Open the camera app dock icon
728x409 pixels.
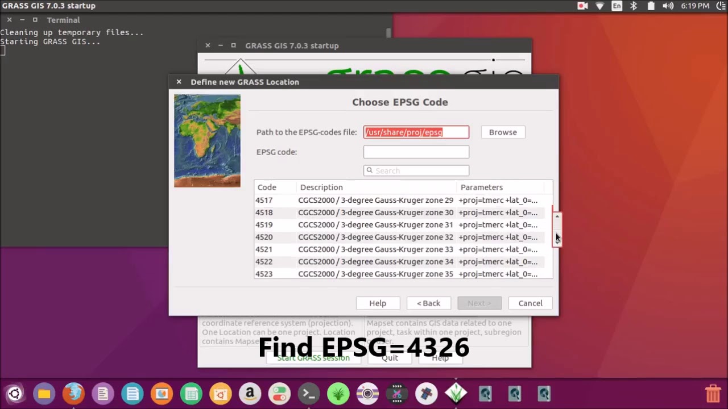pos(367,394)
